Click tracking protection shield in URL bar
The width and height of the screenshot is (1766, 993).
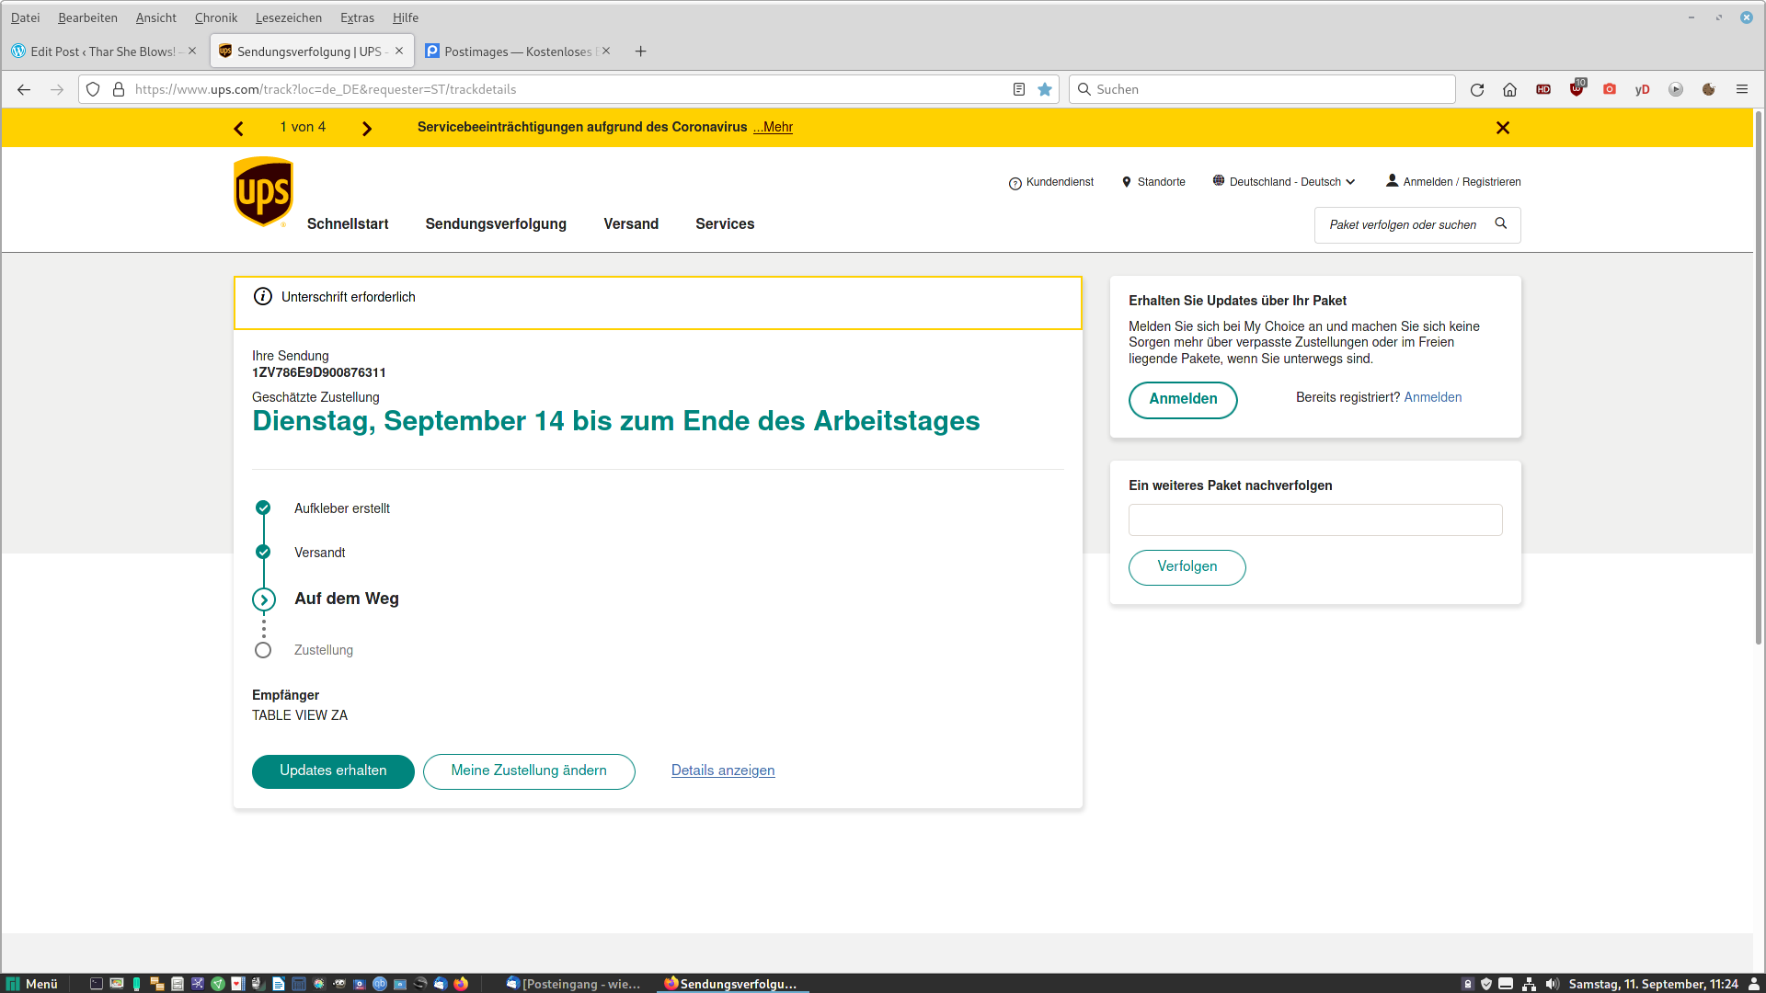pyautogui.click(x=93, y=89)
